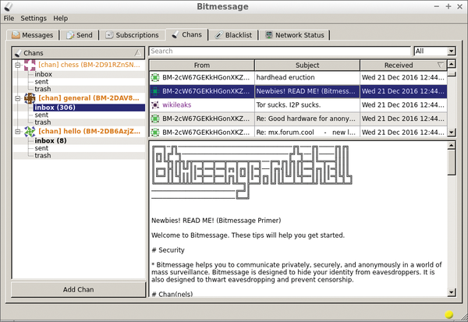Toggle sort triangle on Chans header
468x322 pixels.
point(137,53)
